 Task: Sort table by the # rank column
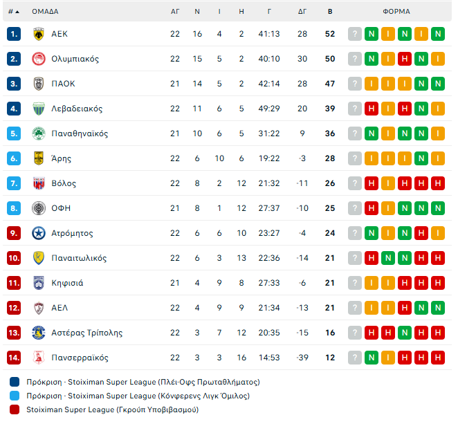tap(13, 12)
